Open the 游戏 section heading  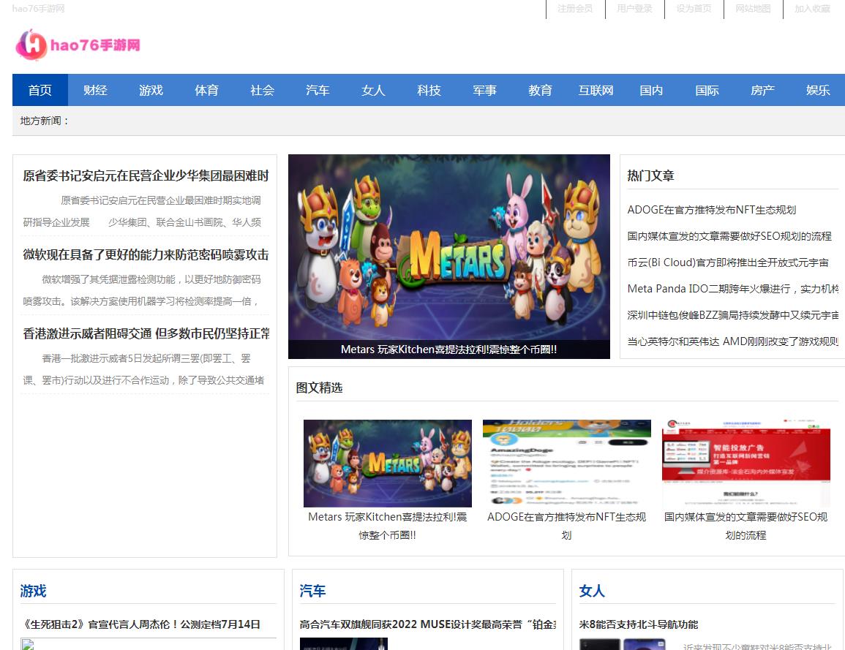33,591
